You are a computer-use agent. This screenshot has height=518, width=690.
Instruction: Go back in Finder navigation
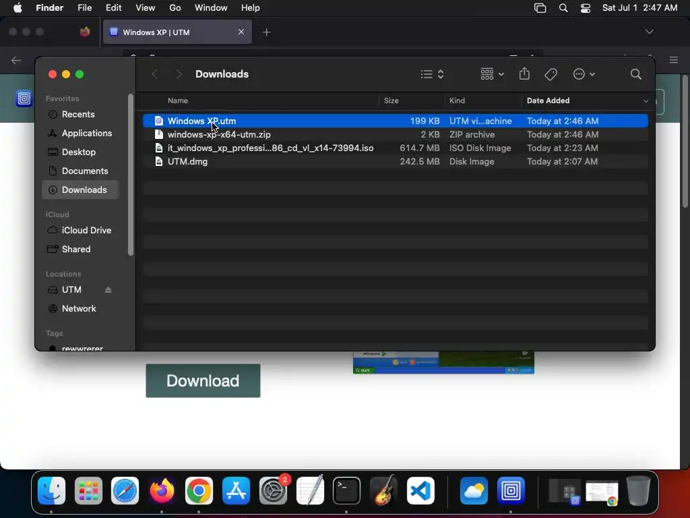point(154,74)
